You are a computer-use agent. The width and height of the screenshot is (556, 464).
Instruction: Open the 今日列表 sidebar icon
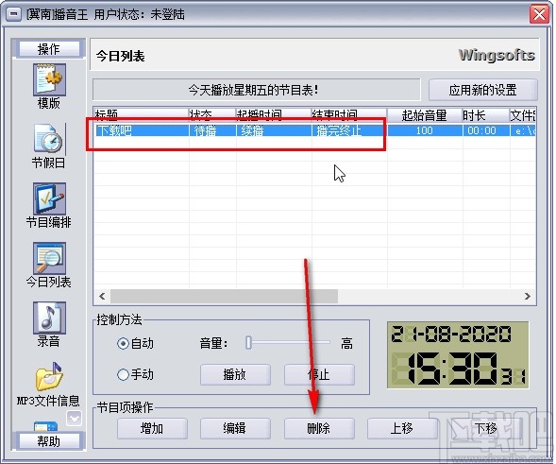coord(49,258)
